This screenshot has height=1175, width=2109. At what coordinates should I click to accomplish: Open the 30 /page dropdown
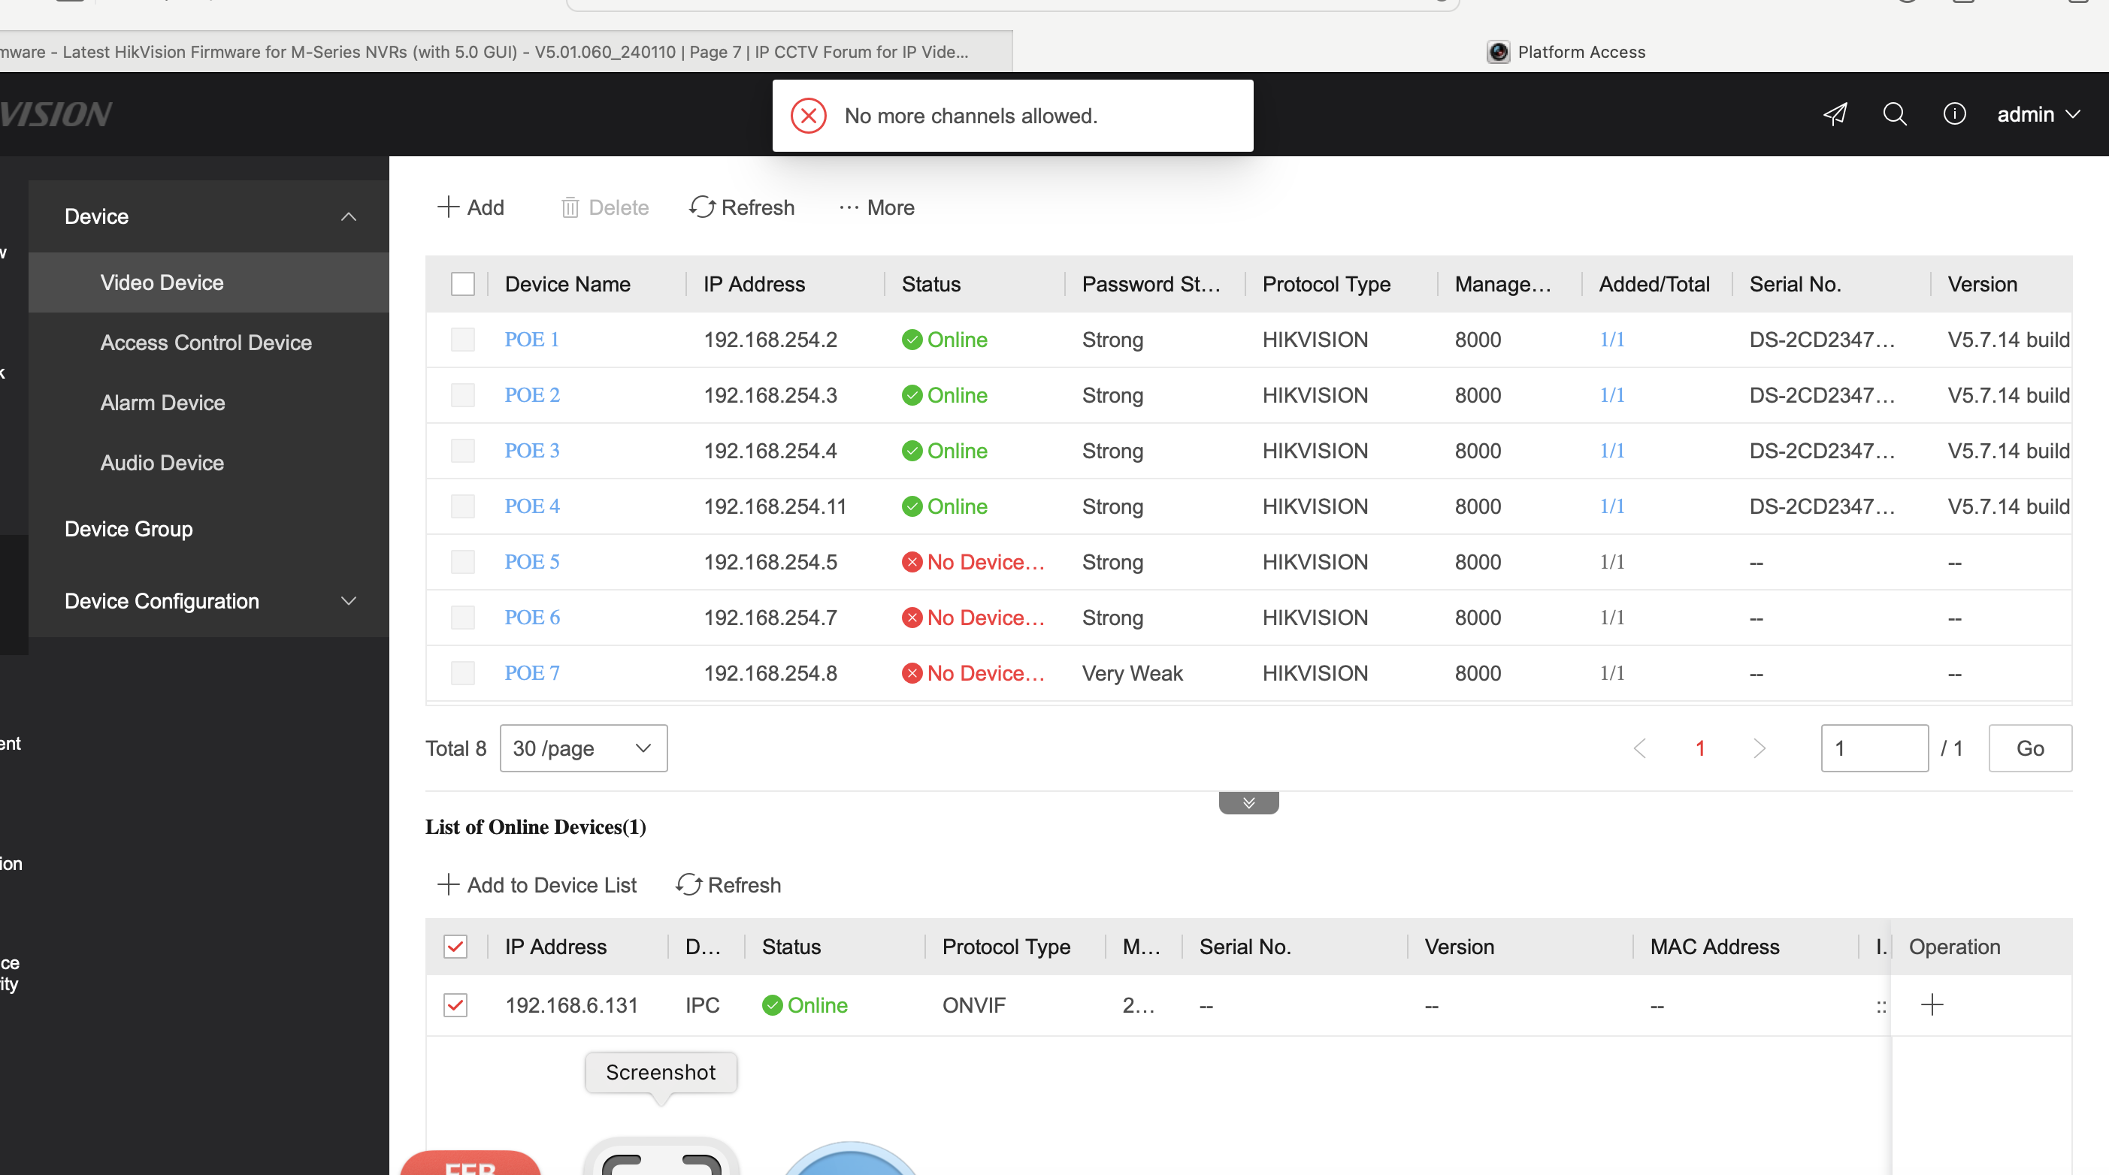583,749
